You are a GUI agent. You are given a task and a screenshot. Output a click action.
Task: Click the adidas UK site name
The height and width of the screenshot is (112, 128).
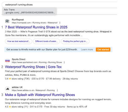(x=17, y=87)
